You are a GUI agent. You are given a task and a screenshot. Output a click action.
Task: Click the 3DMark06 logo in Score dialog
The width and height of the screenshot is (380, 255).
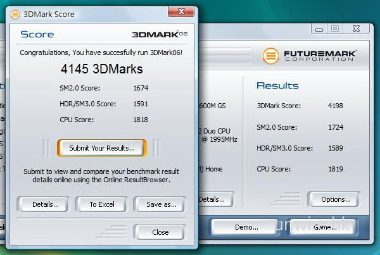pyautogui.click(x=160, y=34)
